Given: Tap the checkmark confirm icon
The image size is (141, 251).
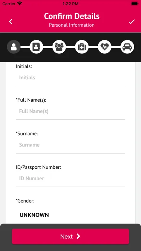Looking at the screenshot, I should pos(132,22).
